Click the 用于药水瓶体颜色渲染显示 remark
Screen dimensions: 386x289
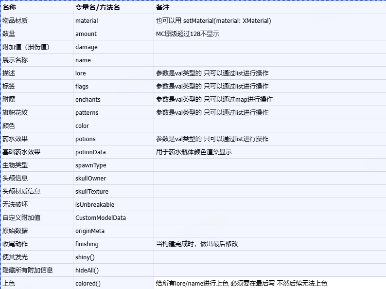(194, 152)
